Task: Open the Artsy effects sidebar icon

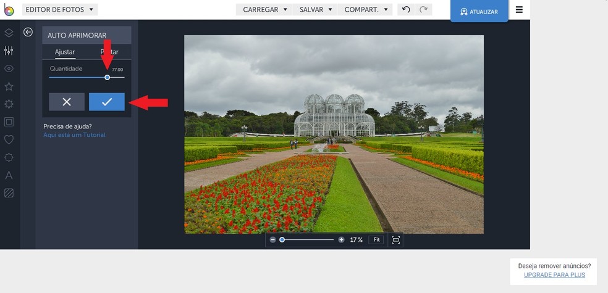Action: pyautogui.click(x=9, y=104)
